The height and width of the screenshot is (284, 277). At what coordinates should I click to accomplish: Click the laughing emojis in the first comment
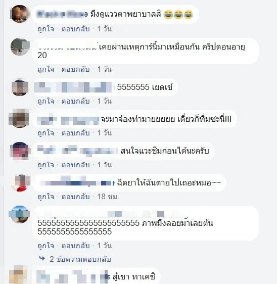tap(178, 15)
